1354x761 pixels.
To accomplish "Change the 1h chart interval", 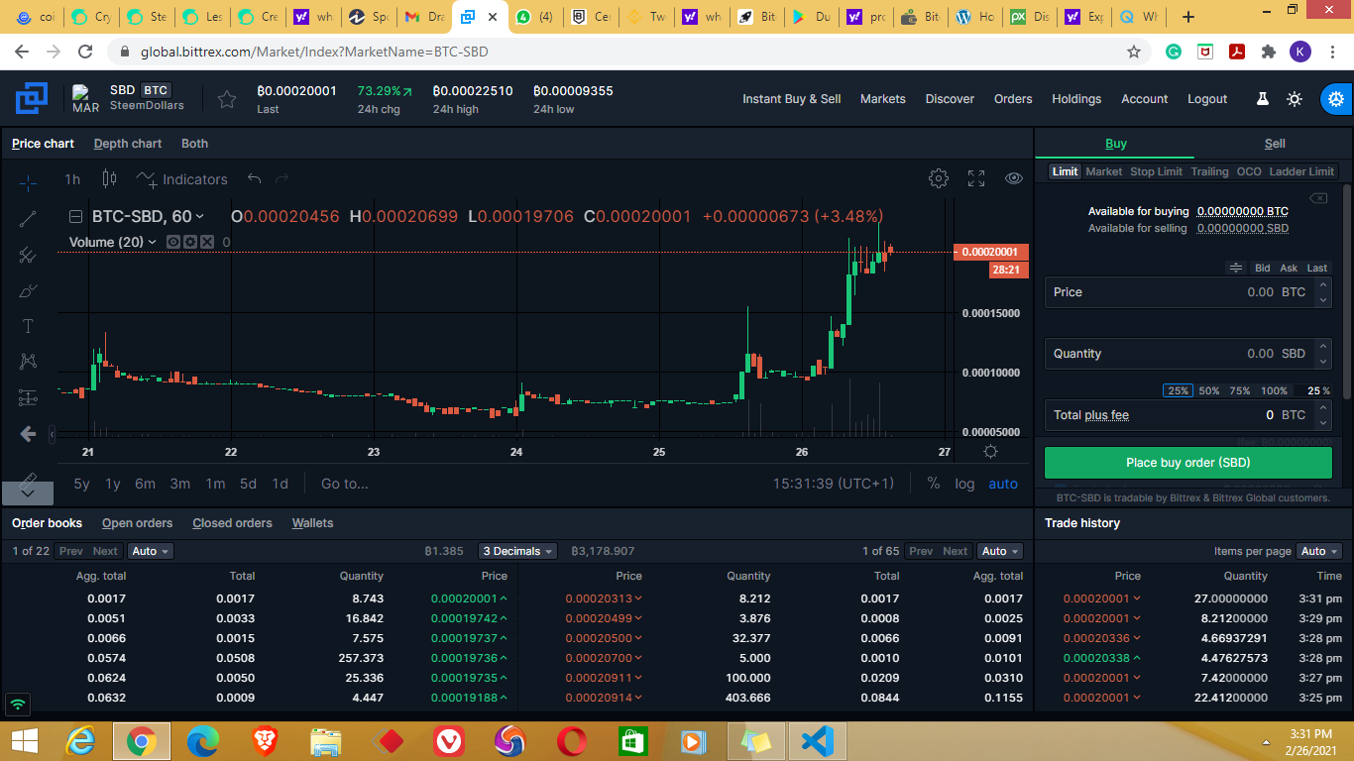I will coord(72,179).
